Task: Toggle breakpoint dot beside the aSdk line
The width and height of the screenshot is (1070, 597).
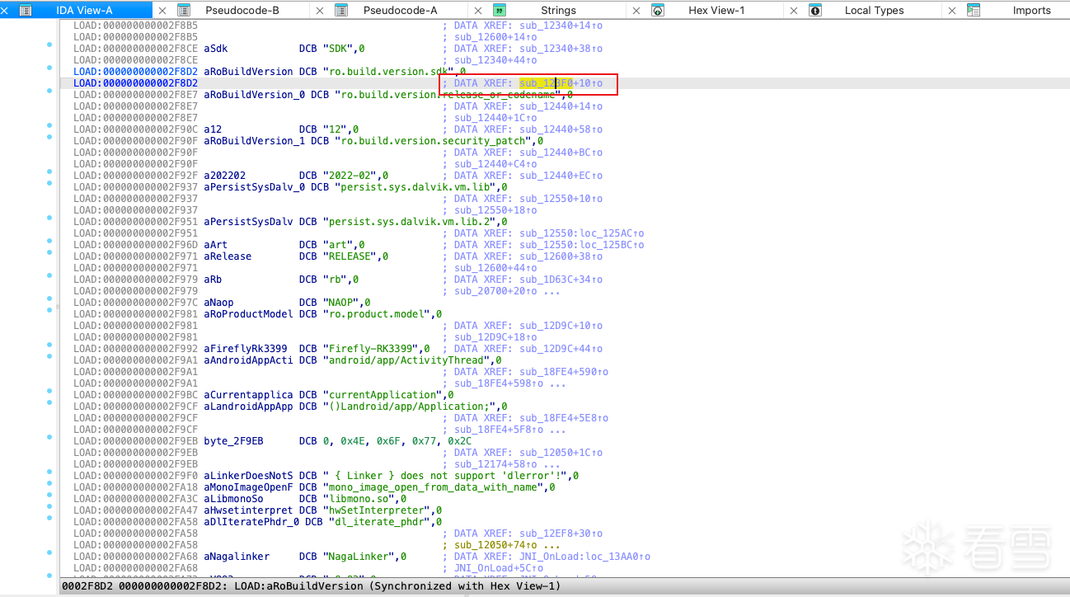Action: [50, 49]
